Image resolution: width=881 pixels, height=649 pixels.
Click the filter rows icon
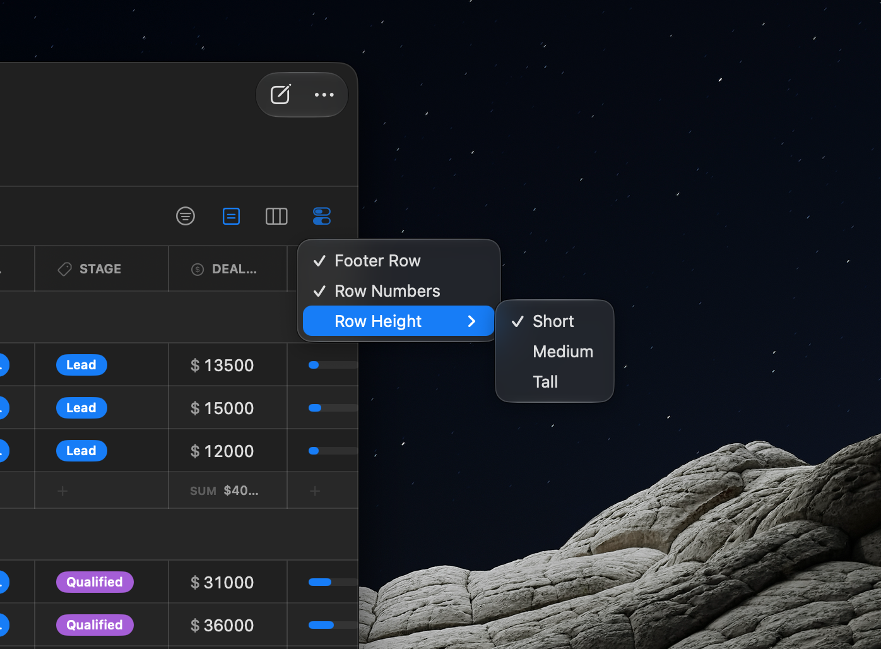tap(186, 217)
